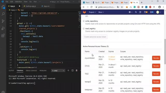This screenshot has width=166, height=93.
Task: Switch to the backup.app.js editor tab
Action: (30, 6)
